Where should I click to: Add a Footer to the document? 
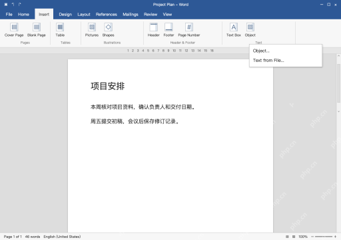(169, 30)
